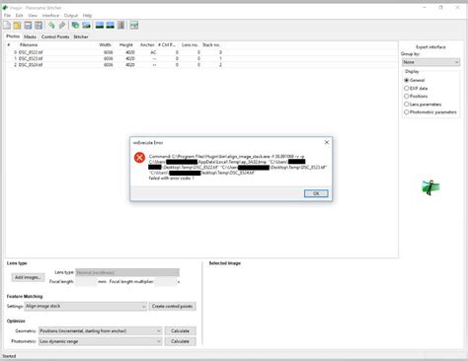
Task: Click the Open project folder icon
Action: click(x=17, y=25)
